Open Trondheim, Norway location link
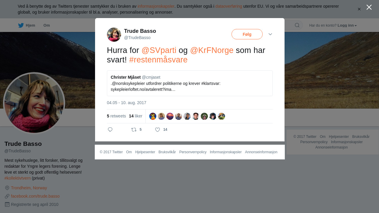Viewport: 379px width, 213px height. pyautogui.click(x=29, y=188)
